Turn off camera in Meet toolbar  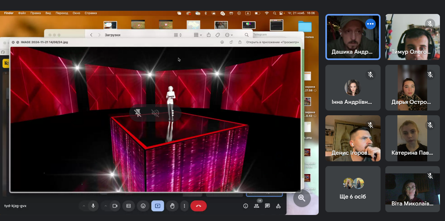[115, 206]
